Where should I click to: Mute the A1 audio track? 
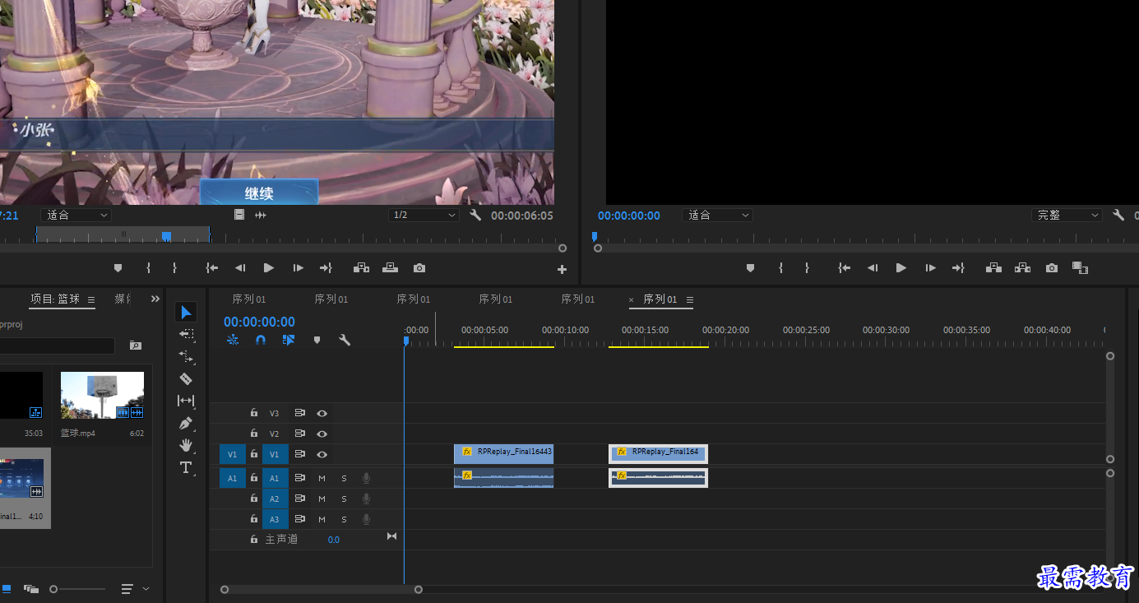coord(322,478)
